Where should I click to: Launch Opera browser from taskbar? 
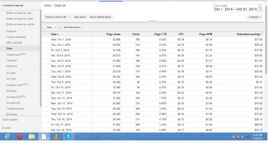point(19,136)
